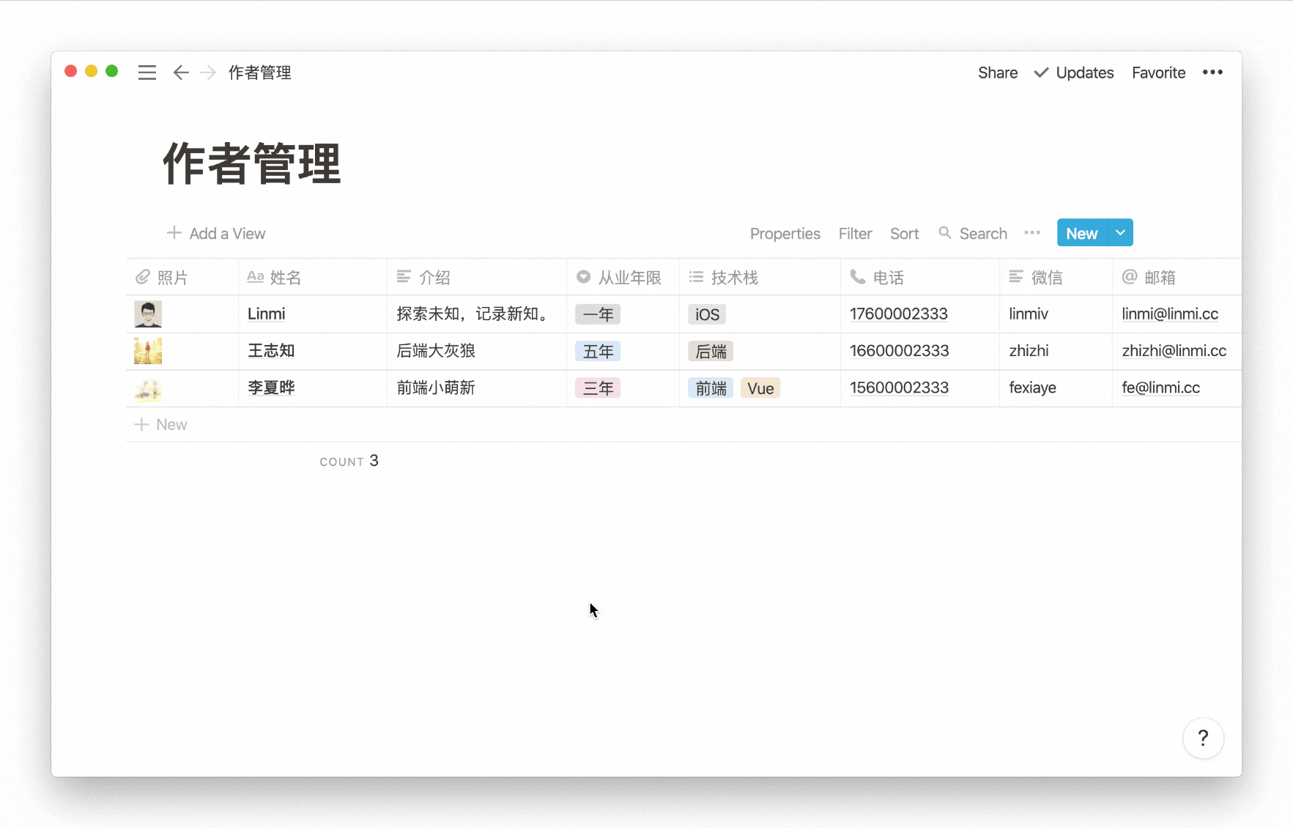This screenshot has width=1293, height=828.
Task: Click the WeChat cell linmiv
Action: [1056, 314]
